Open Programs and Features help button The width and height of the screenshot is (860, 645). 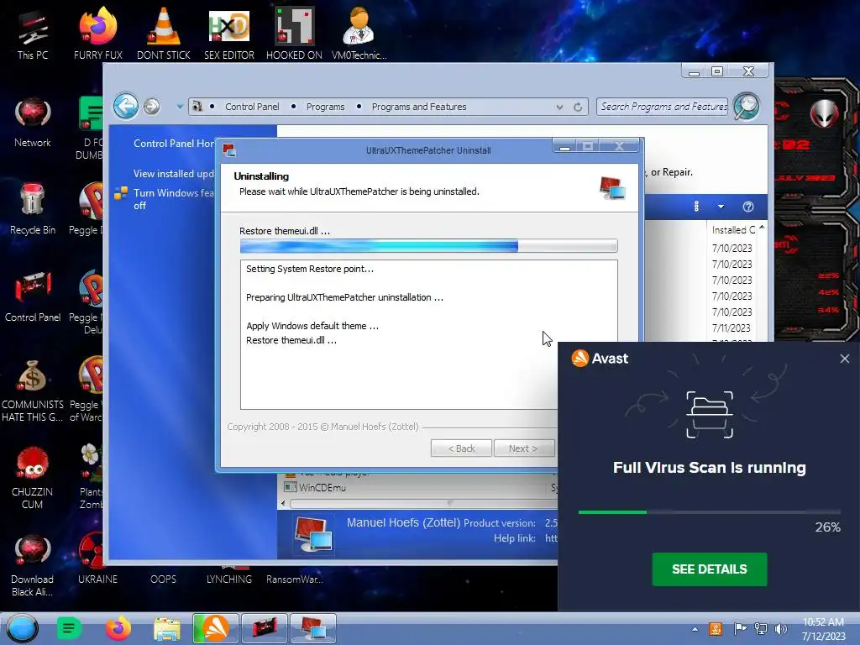point(748,207)
